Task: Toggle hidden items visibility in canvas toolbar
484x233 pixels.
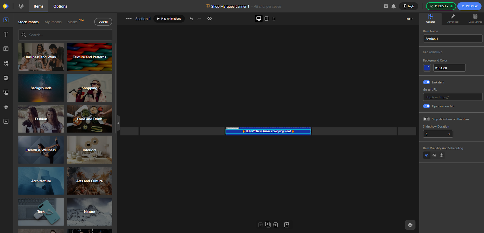Action: [209, 19]
